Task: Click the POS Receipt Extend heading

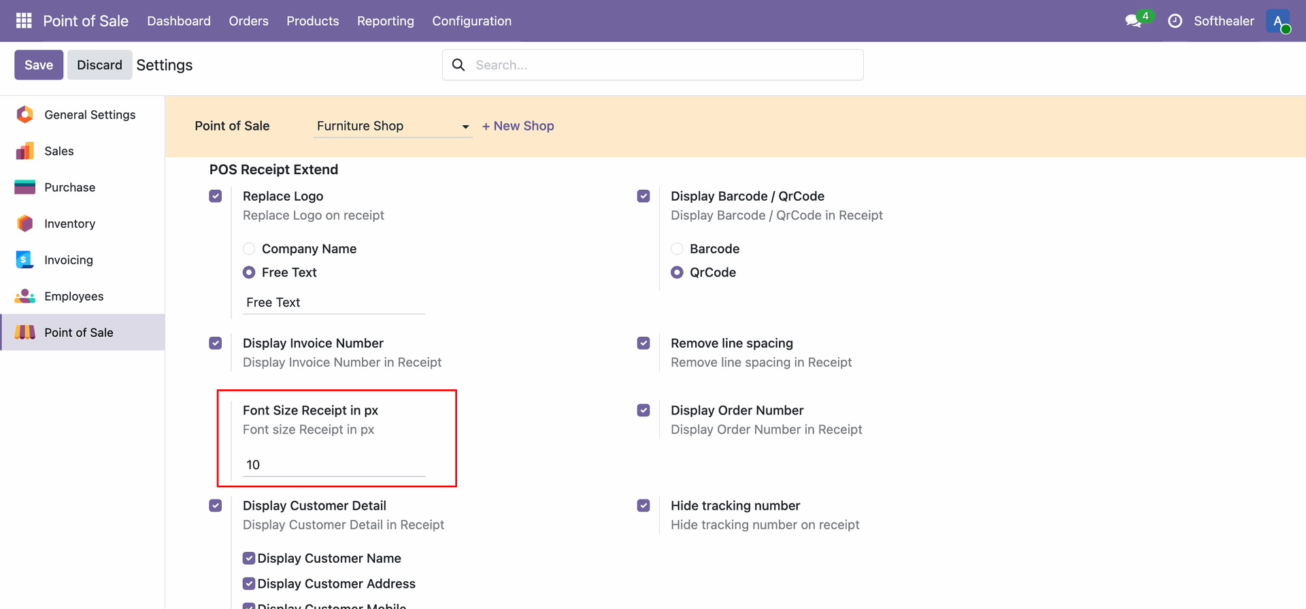Action: [273, 169]
